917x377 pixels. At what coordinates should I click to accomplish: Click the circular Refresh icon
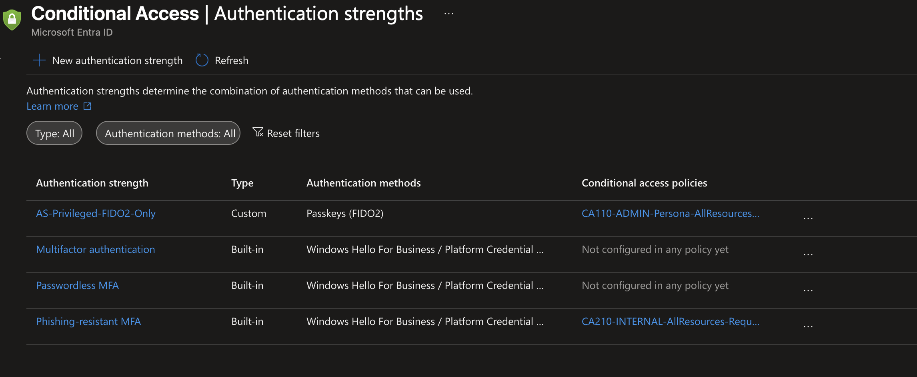[x=202, y=60]
